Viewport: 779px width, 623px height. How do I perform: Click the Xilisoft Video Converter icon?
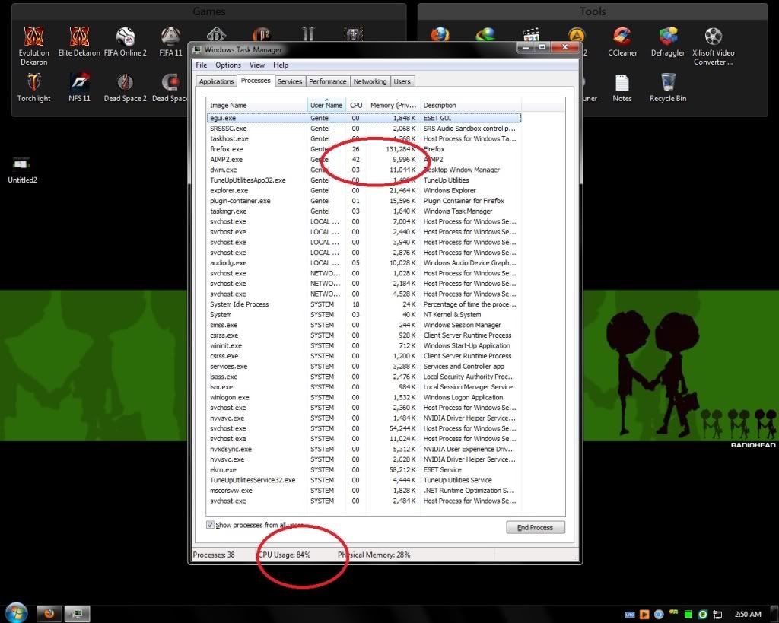tap(714, 46)
